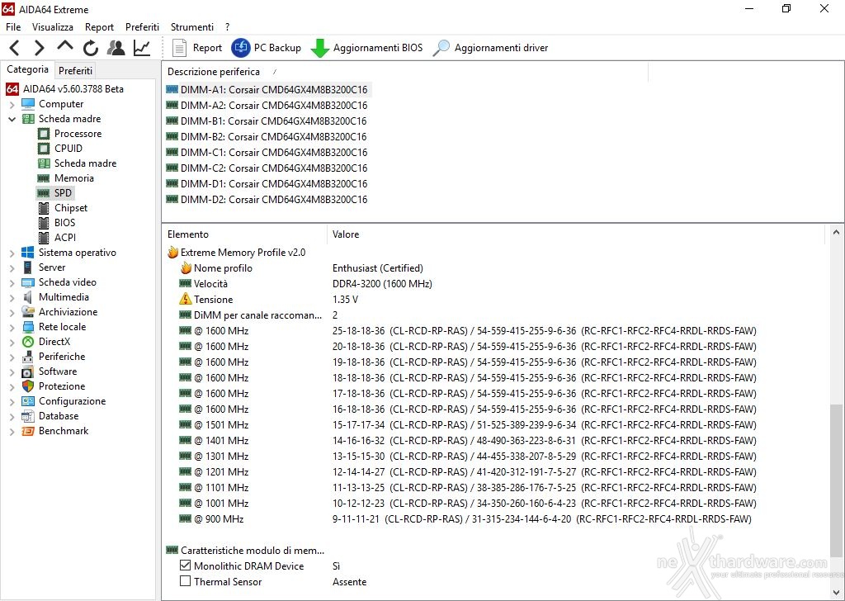Select the AIDA64 v5.60.3788 Beta root node

click(64, 89)
